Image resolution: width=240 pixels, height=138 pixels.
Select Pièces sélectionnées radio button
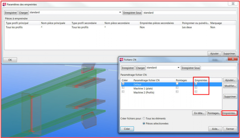point(144,123)
